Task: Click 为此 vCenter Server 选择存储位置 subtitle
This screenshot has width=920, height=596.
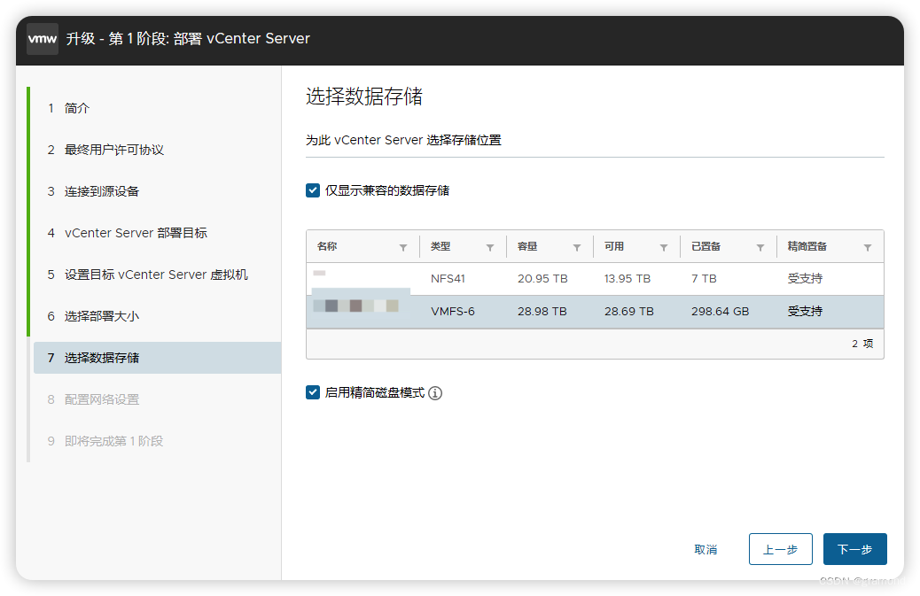Action: click(403, 140)
